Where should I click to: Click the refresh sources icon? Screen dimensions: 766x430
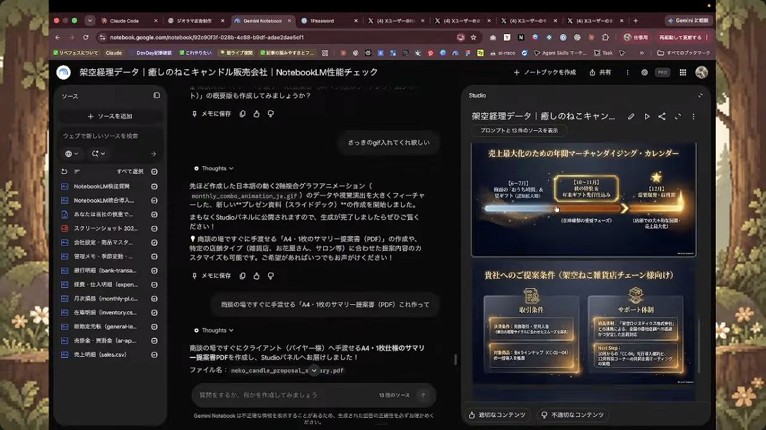pyautogui.click(x=64, y=171)
